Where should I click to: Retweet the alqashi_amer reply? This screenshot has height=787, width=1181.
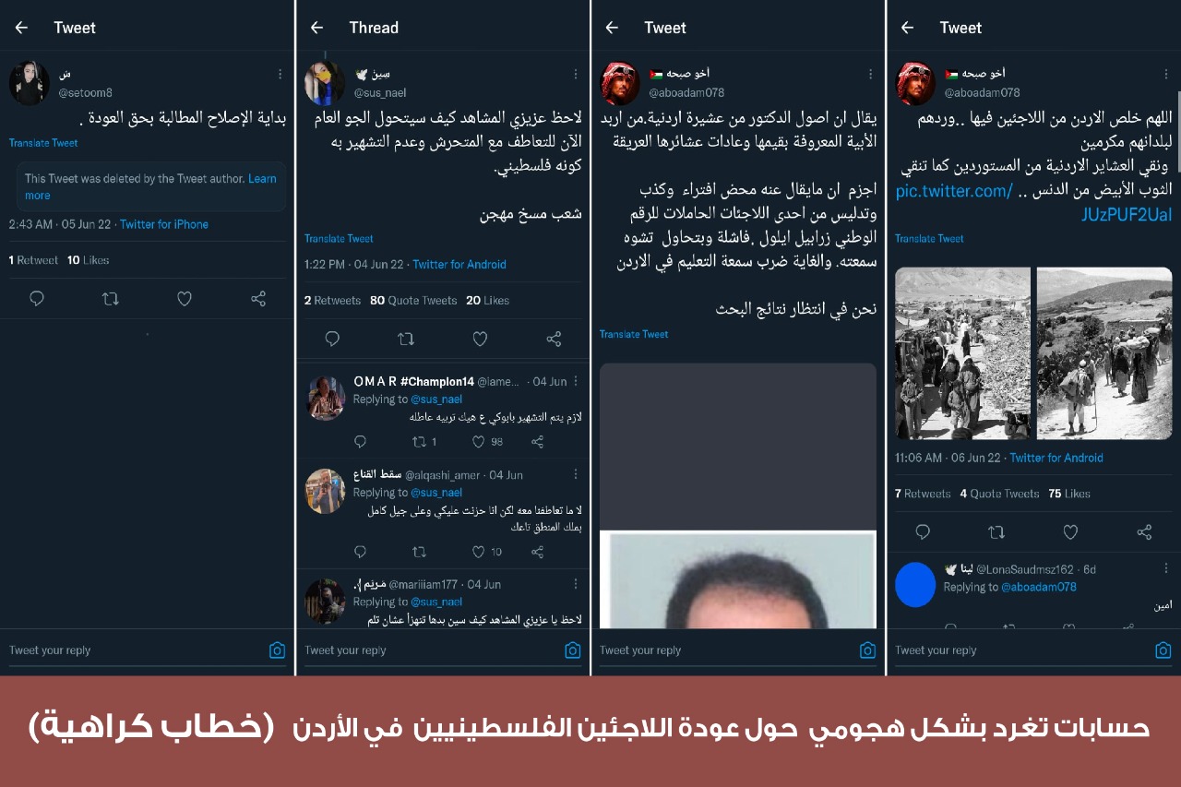419,552
